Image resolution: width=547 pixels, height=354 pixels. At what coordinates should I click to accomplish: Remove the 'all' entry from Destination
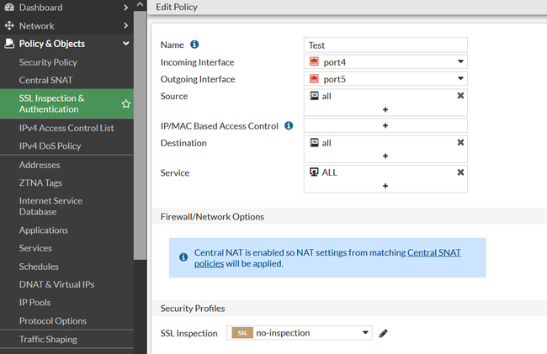(460, 143)
